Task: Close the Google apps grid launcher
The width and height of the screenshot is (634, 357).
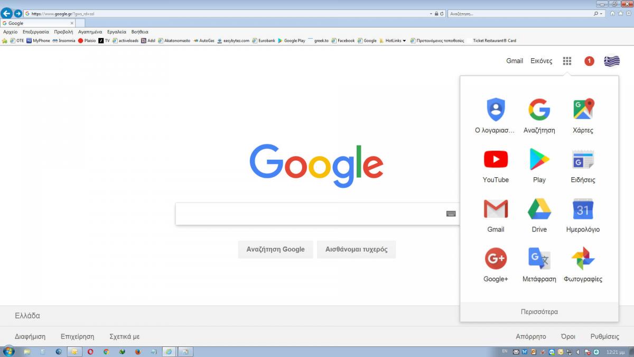Action: tap(567, 61)
